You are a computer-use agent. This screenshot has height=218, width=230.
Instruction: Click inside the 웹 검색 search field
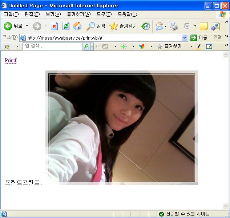(52, 47)
